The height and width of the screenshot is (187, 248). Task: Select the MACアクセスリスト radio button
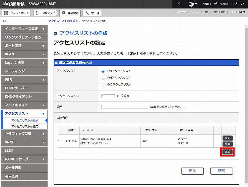click(x=103, y=85)
